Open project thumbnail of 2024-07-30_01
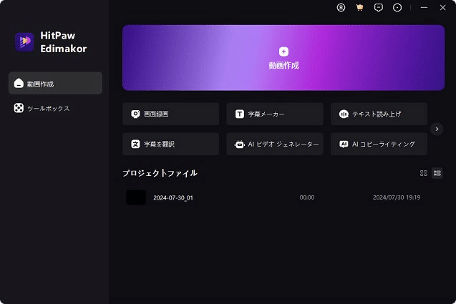This screenshot has width=456, height=304. click(x=136, y=197)
